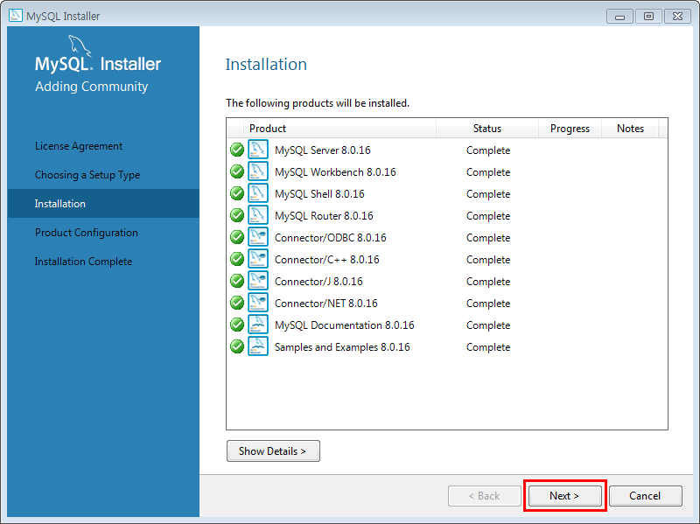Click the MySQL Server 8.0.16 product icon
This screenshot has height=524, width=700.
tap(258, 150)
